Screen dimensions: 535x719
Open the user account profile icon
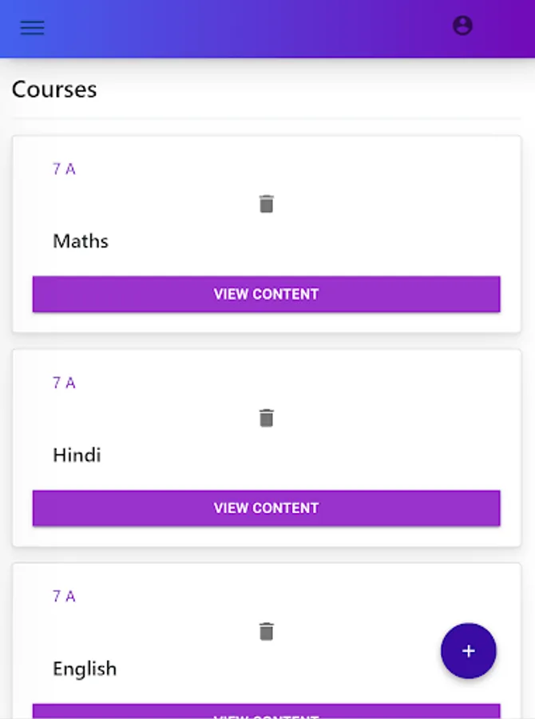tap(462, 26)
